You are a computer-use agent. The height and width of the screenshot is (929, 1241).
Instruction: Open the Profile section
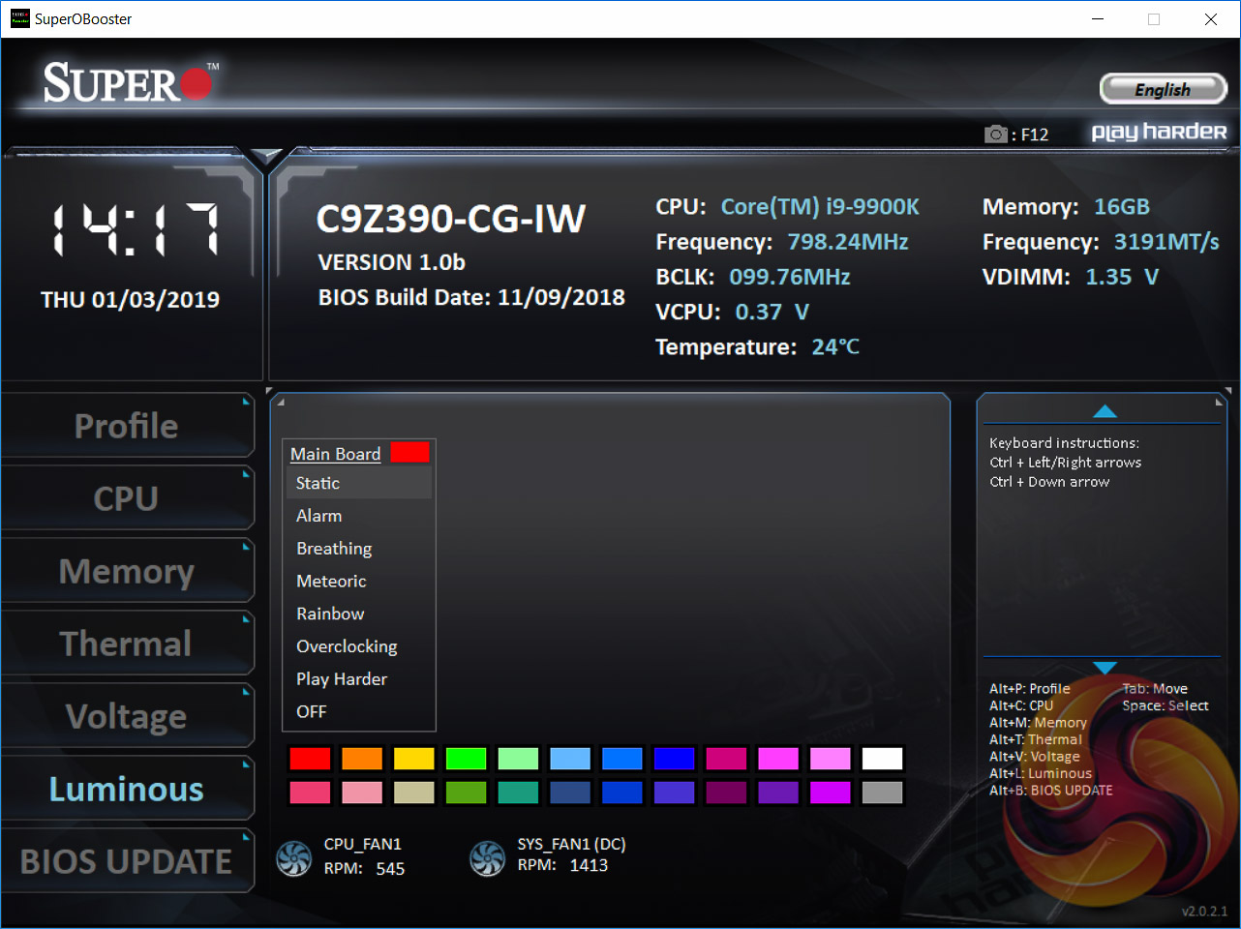pos(127,426)
